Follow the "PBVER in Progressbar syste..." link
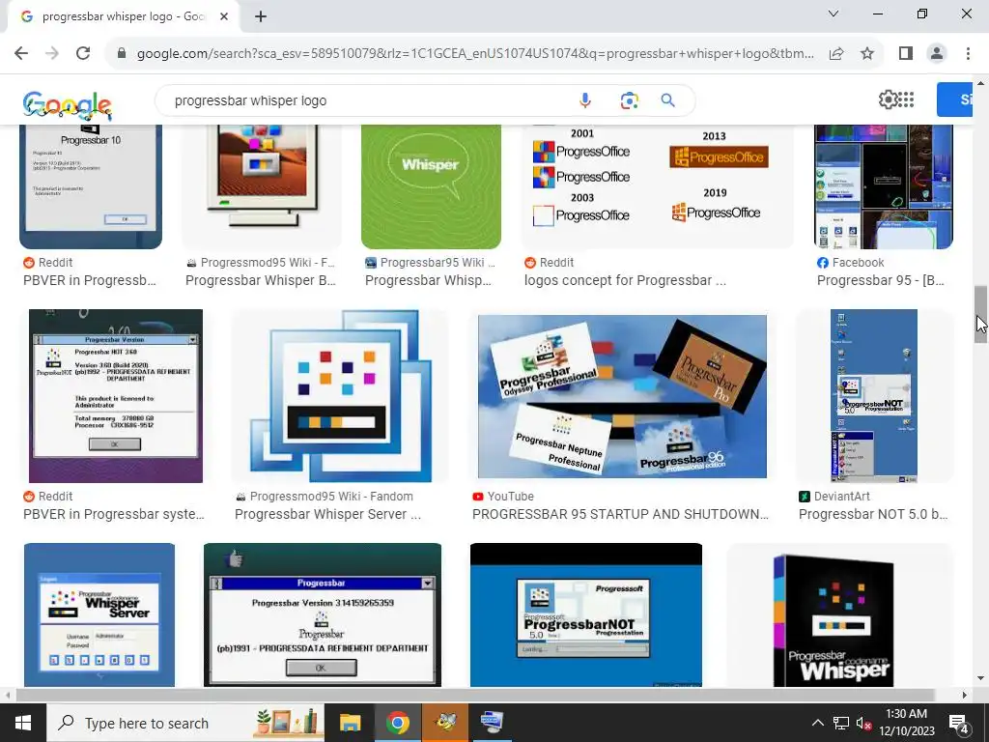The width and height of the screenshot is (989, 742). tap(114, 514)
